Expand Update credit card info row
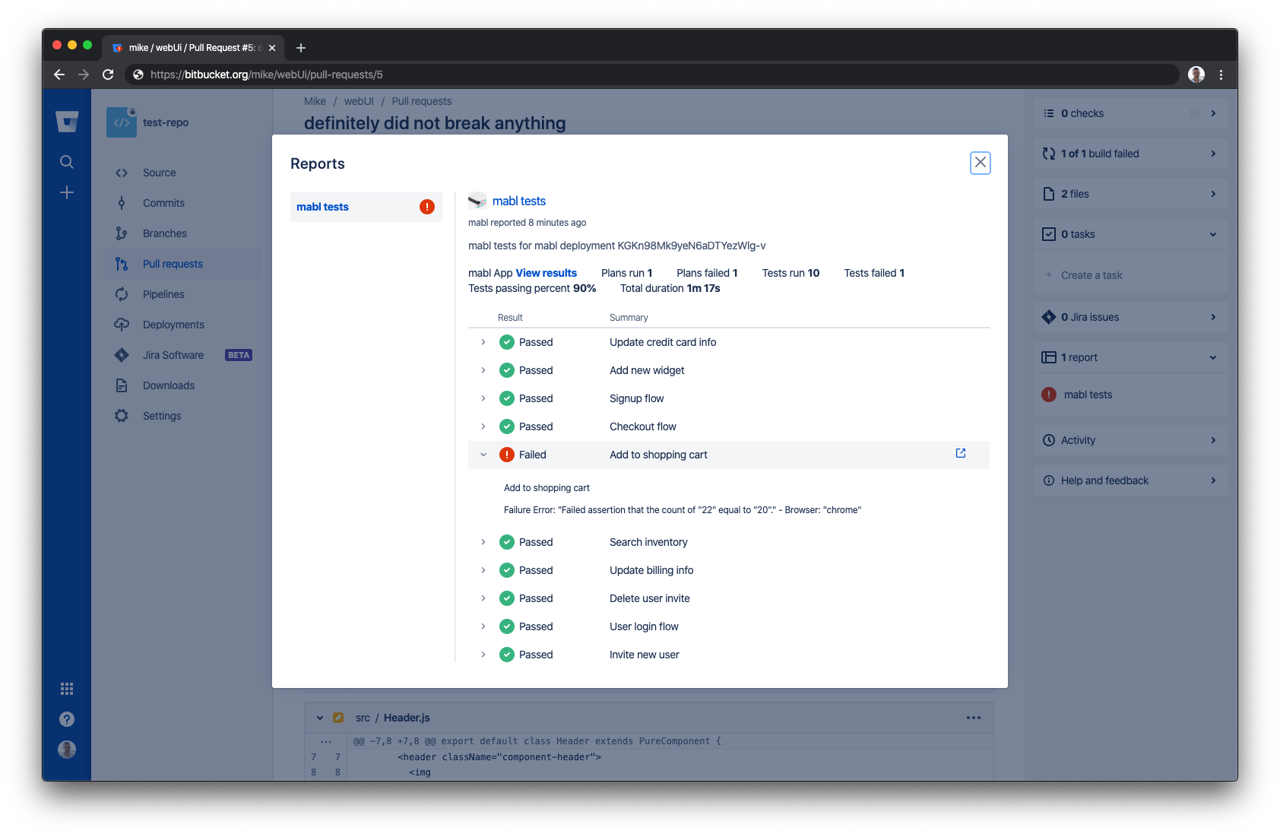This screenshot has width=1280, height=837. tap(483, 342)
